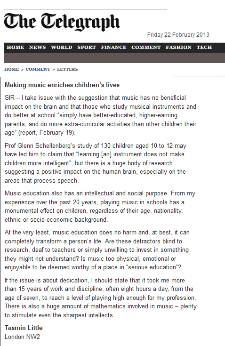This screenshot has height=346, width=225.
Task: Click the headline Making music enriches children's lives
Action: coord(62,85)
